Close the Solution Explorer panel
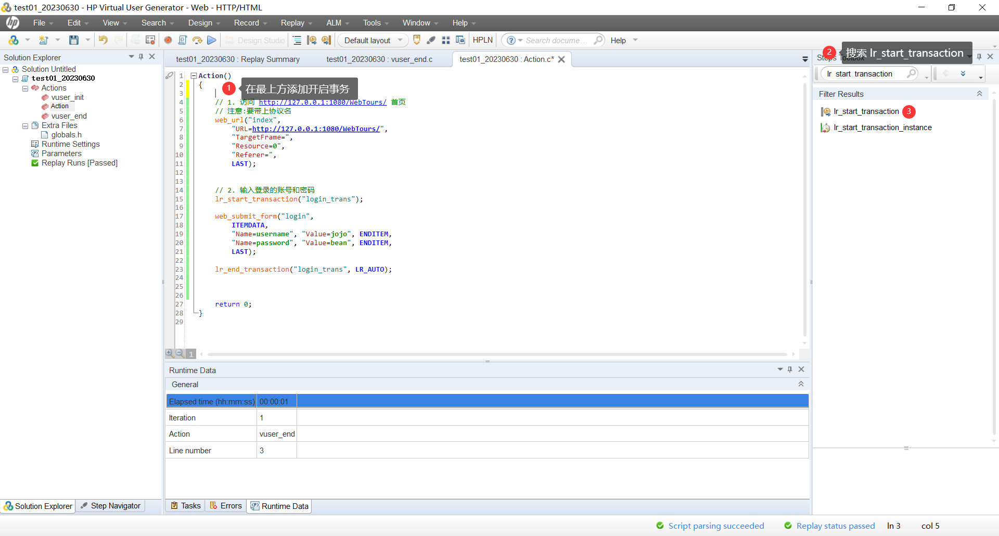The width and height of the screenshot is (999, 536). click(x=152, y=57)
